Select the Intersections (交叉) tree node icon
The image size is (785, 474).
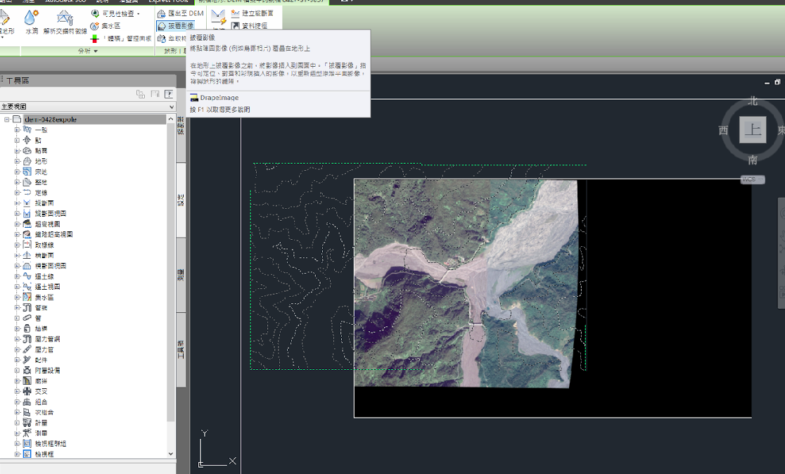coord(27,392)
